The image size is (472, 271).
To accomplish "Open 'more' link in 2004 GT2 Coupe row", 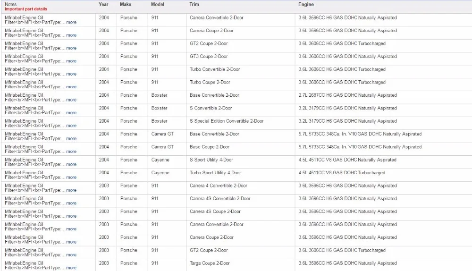I will pyautogui.click(x=71, y=48).
